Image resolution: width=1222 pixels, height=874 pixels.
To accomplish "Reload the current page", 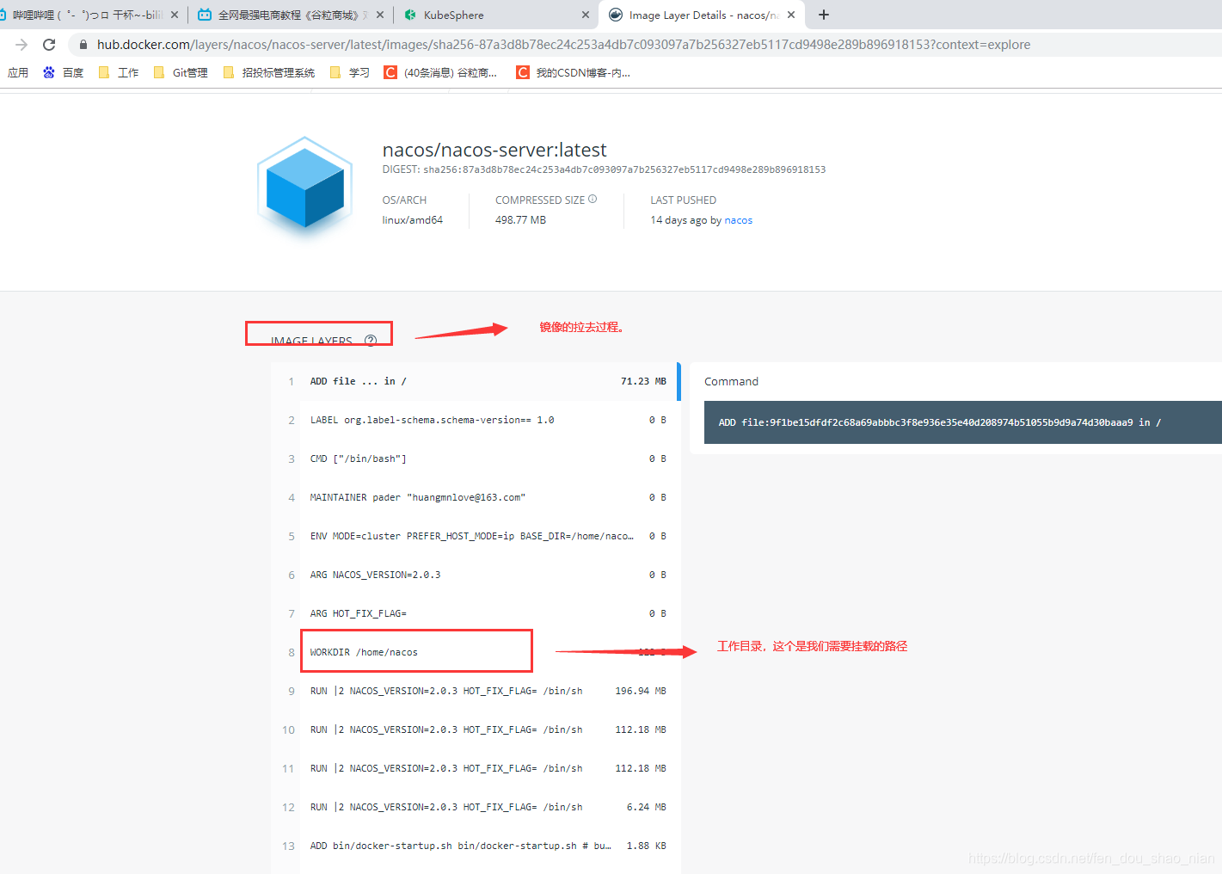I will [x=49, y=45].
